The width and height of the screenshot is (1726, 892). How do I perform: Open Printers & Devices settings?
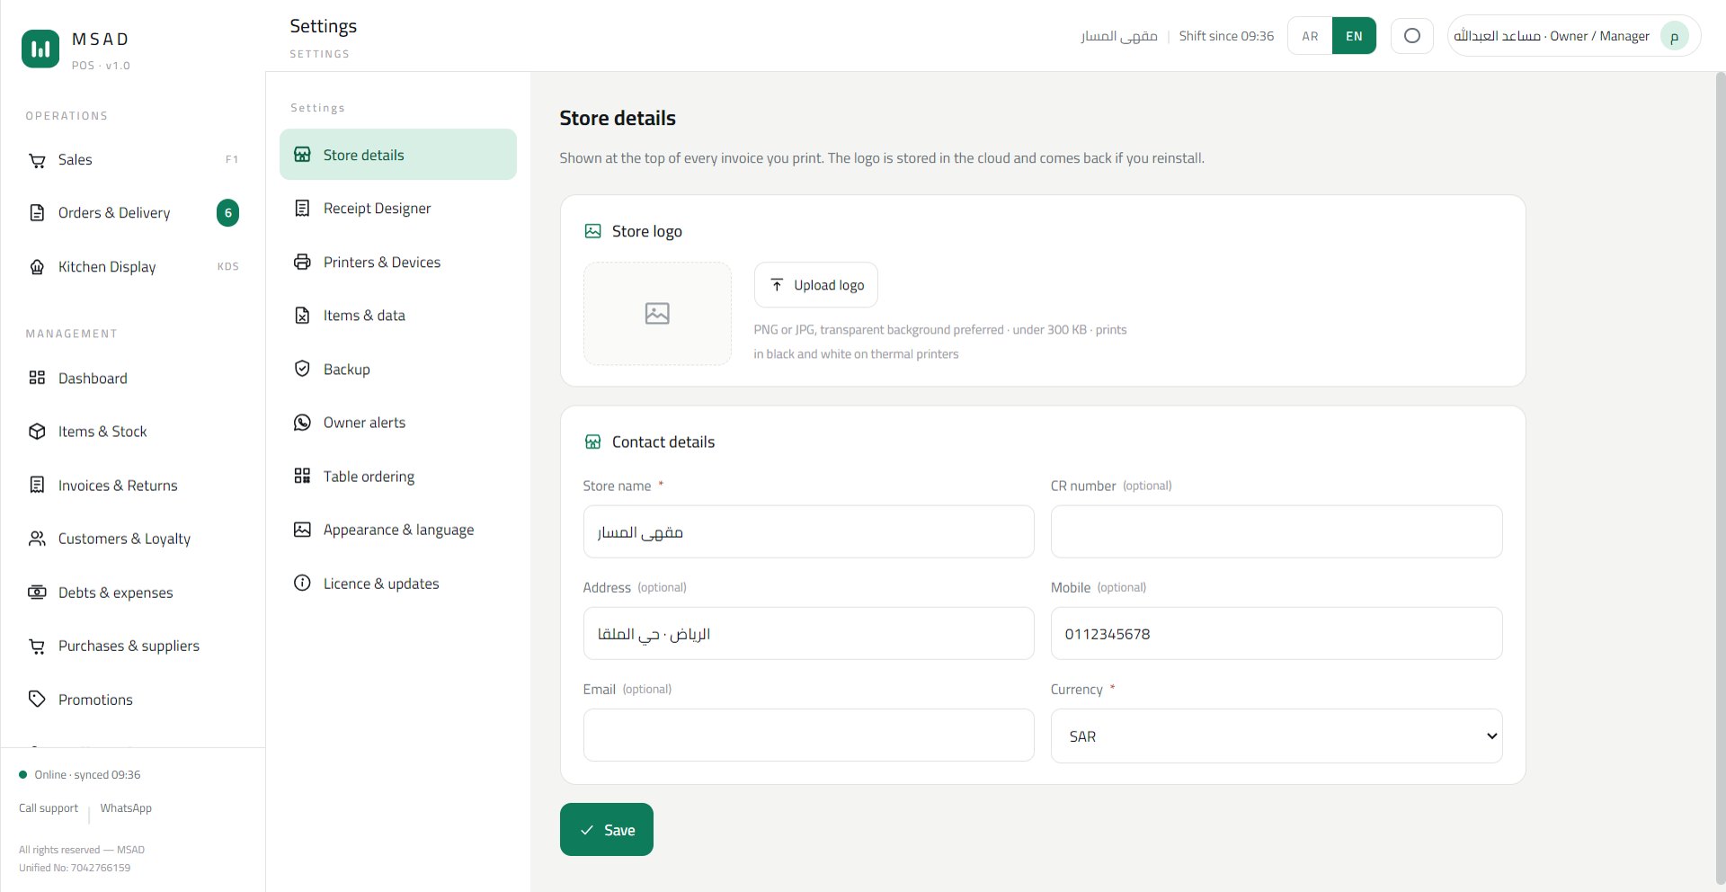pos(398,263)
